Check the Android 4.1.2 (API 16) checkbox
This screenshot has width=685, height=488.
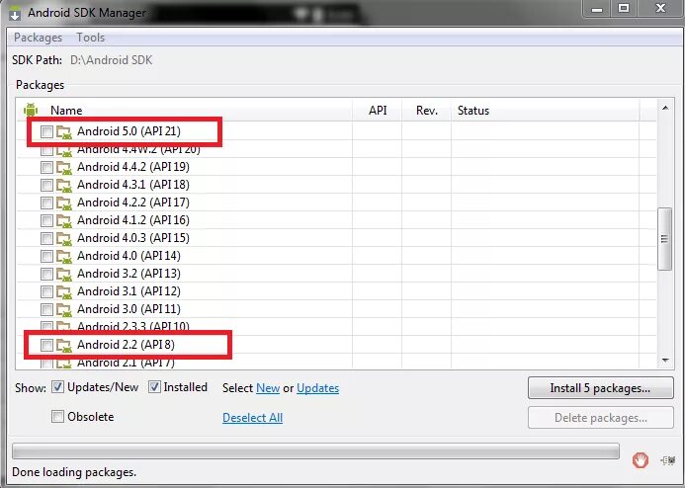tap(46, 221)
